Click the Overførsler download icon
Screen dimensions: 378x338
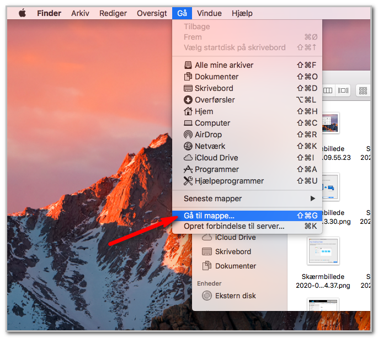tap(188, 100)
